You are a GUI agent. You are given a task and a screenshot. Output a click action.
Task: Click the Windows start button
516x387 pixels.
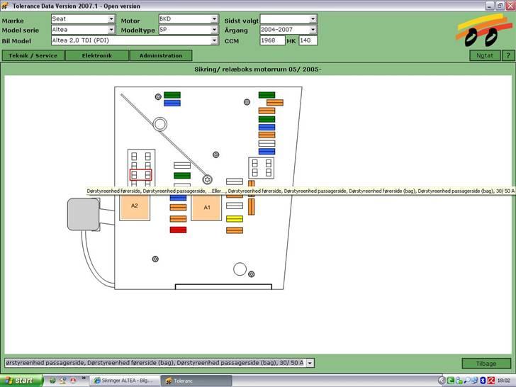click(x=21, y=381)
